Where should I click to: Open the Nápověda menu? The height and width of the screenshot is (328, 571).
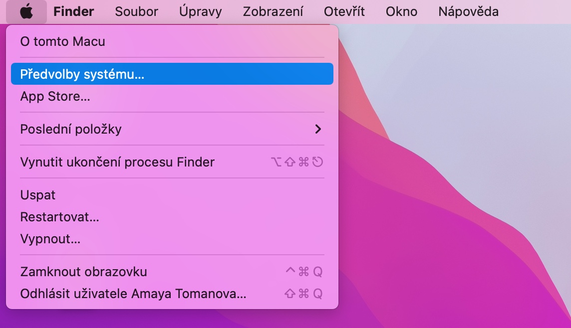tap(468, 11)
